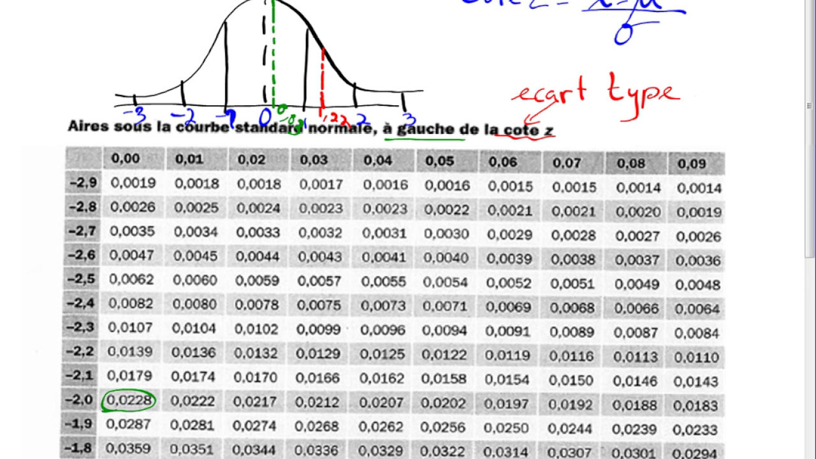This screenshot has height=459, width=816.
Task: Click the cell with value 0,0055
Action: click(x=383, y=281)
